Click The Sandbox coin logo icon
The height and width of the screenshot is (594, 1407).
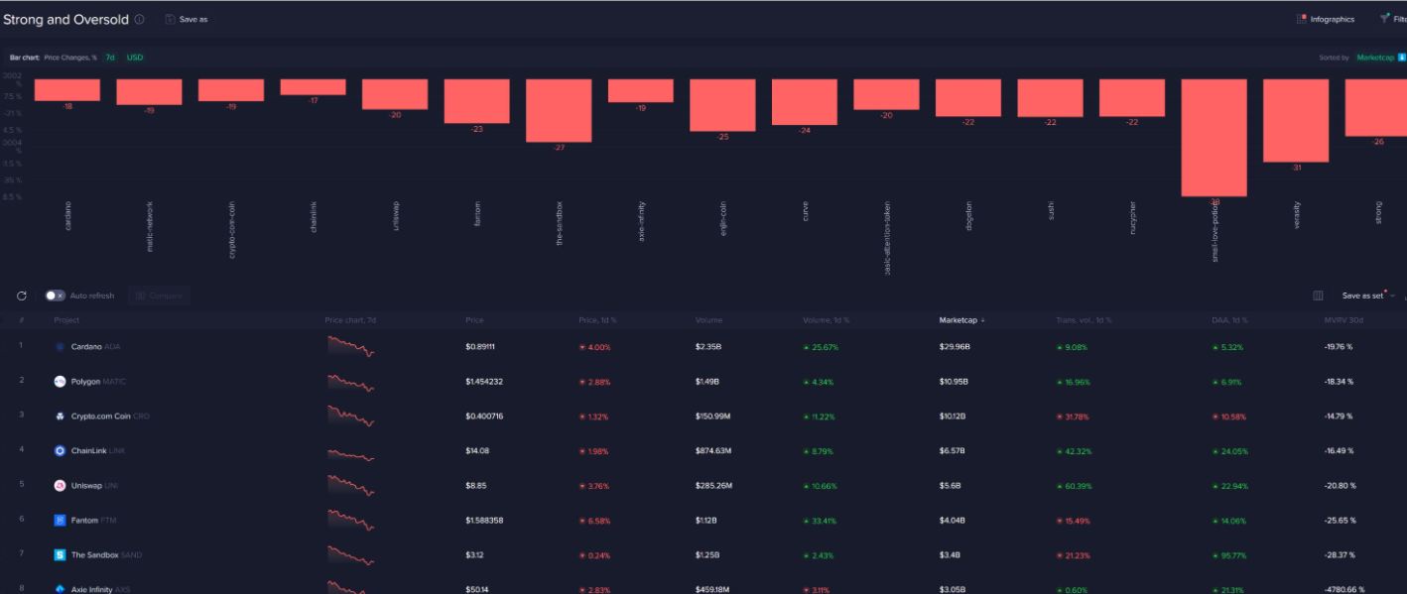click(60, 555)
